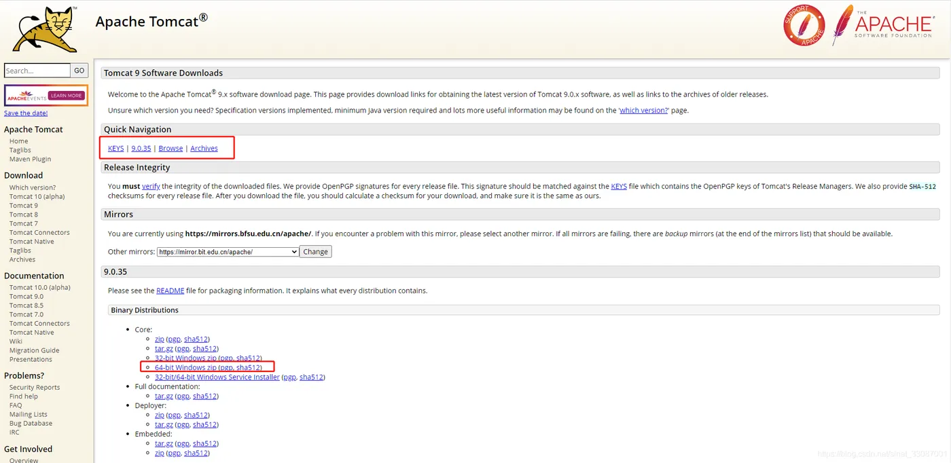Open KEYS file link in Release Integrity text

pyautogui.click(x=619, y=186)
